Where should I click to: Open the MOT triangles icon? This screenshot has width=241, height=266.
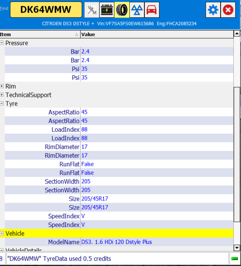pyautogui.click(x=137, y=10)
